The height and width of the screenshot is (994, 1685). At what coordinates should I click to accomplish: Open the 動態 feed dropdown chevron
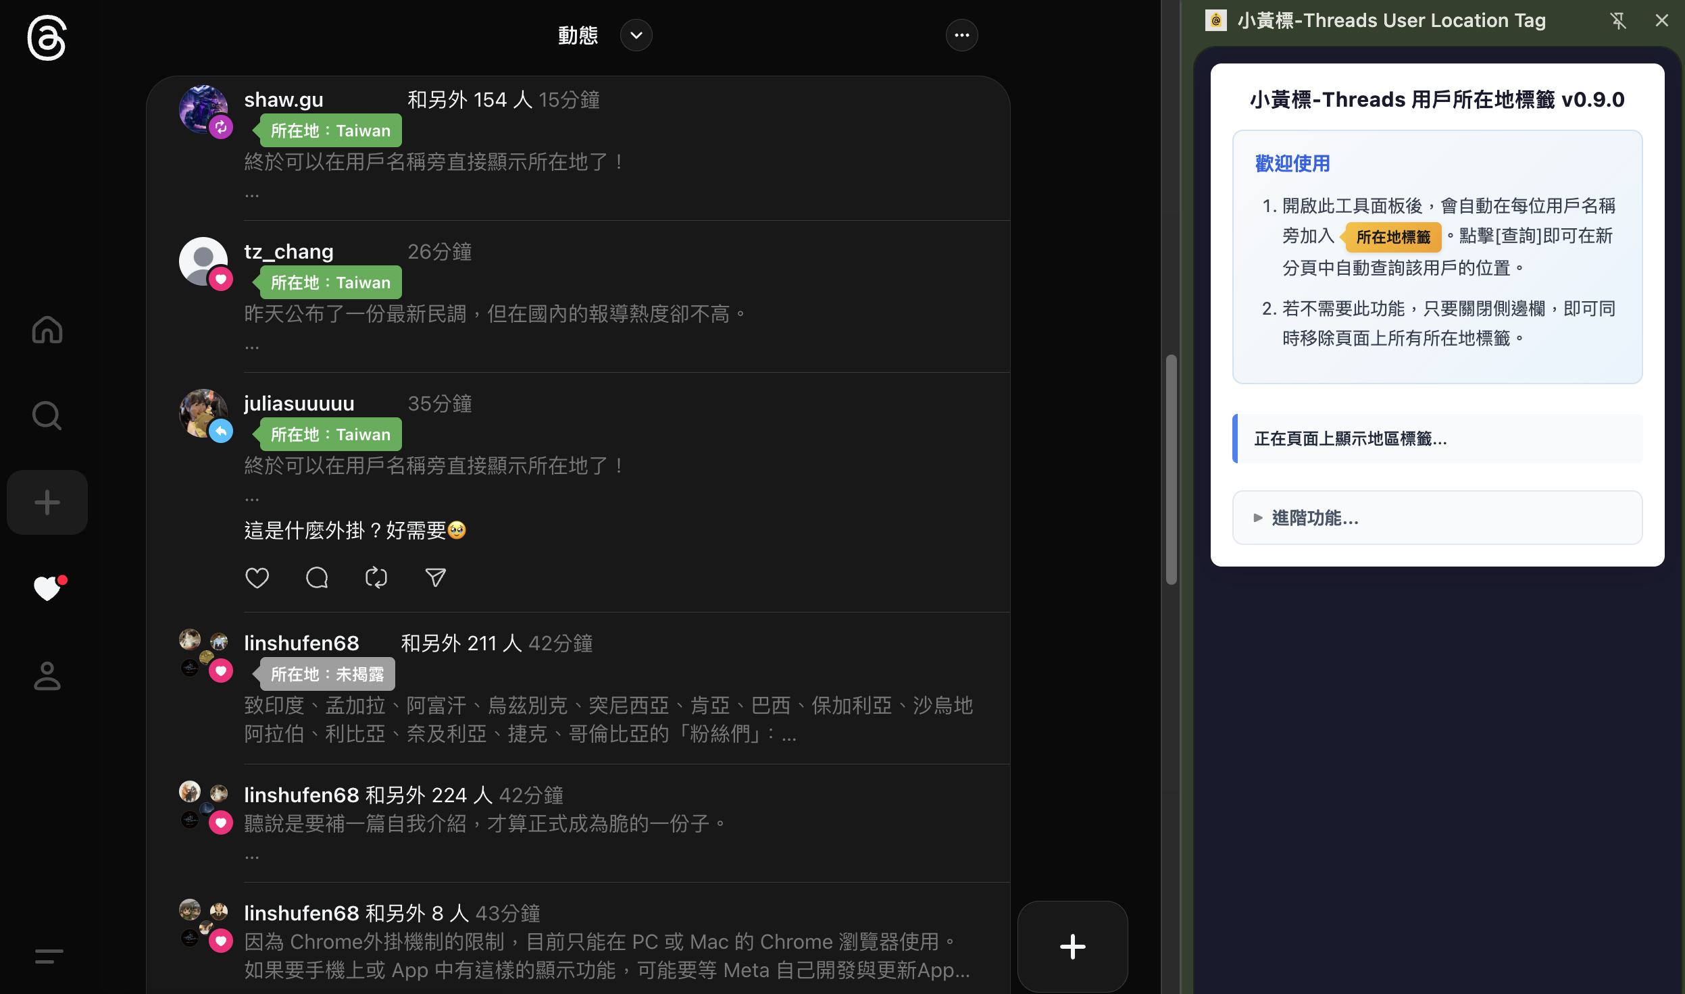coord(636,35)
